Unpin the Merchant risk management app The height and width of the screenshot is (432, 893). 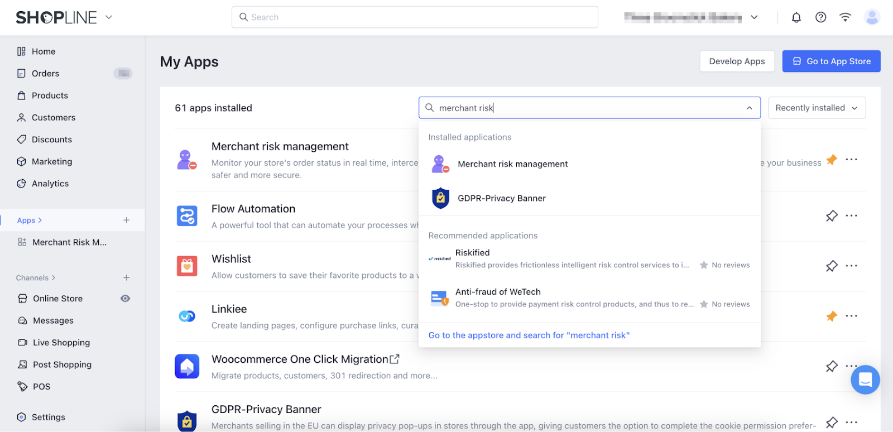pyautogui.click(x=832, y=160)
